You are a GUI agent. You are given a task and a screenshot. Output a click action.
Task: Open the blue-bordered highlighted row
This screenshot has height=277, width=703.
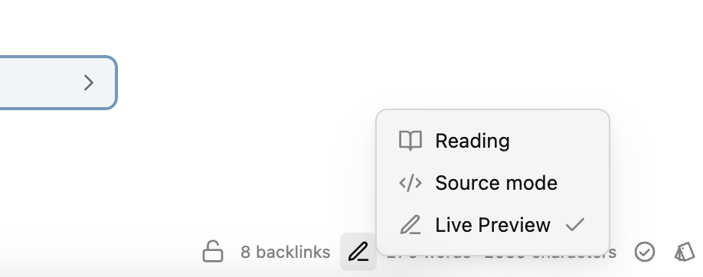(58, 83)
